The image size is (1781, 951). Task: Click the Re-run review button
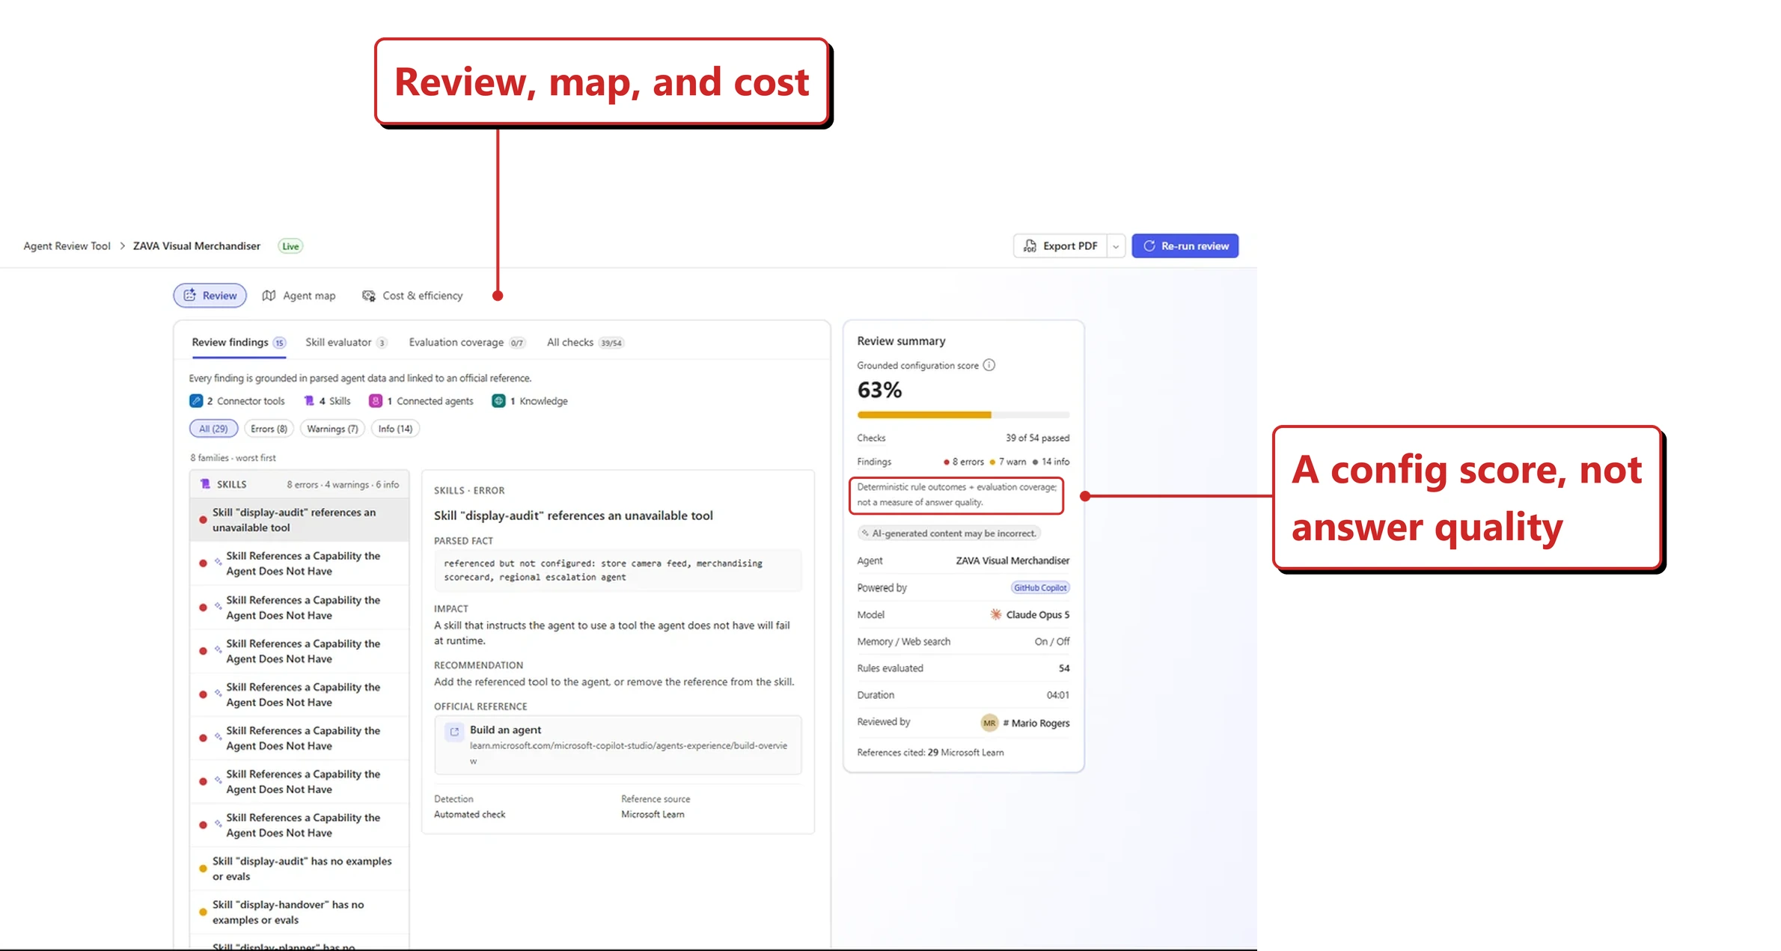(x=1185, y=246)
